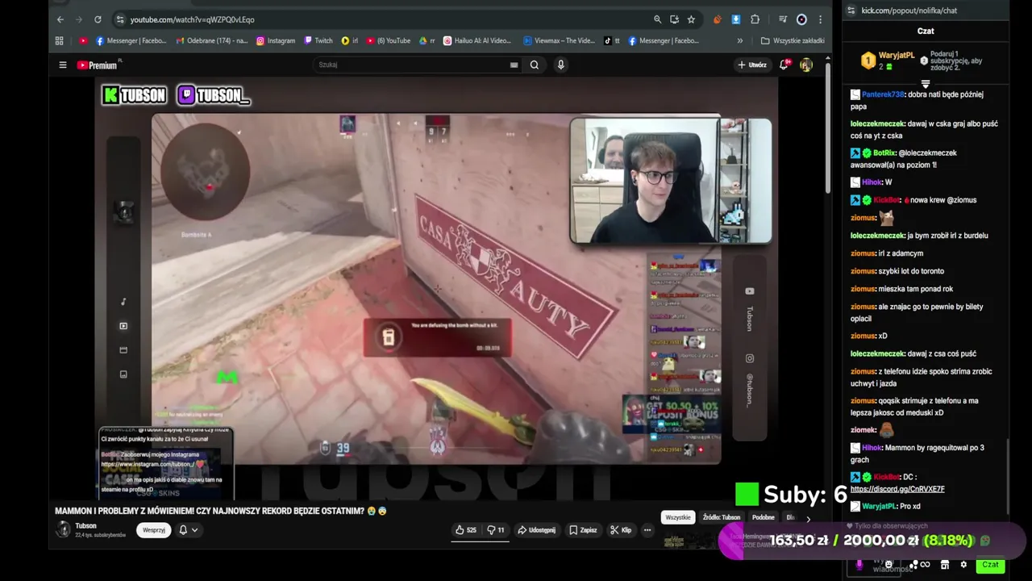Open the YouTube hamburger guide menu
Image resolution: width=1032 pixels, height=581 pixels.
click(x=63, y=65)
